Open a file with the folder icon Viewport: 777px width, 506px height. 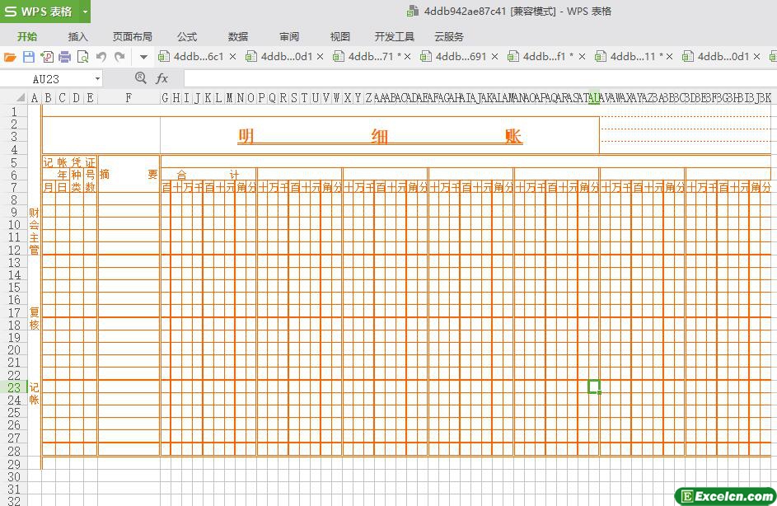coord(10,57)
